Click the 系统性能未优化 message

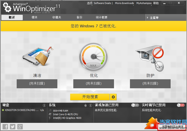151,110
